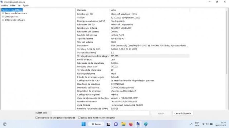Select Resumen del sistema tree node

(x=12, y=10)
